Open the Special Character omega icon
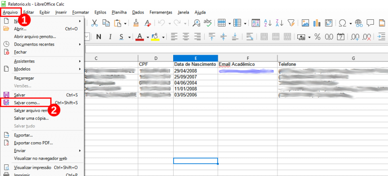This screenshot has width=388, height=176. click(x=342, y=23)
